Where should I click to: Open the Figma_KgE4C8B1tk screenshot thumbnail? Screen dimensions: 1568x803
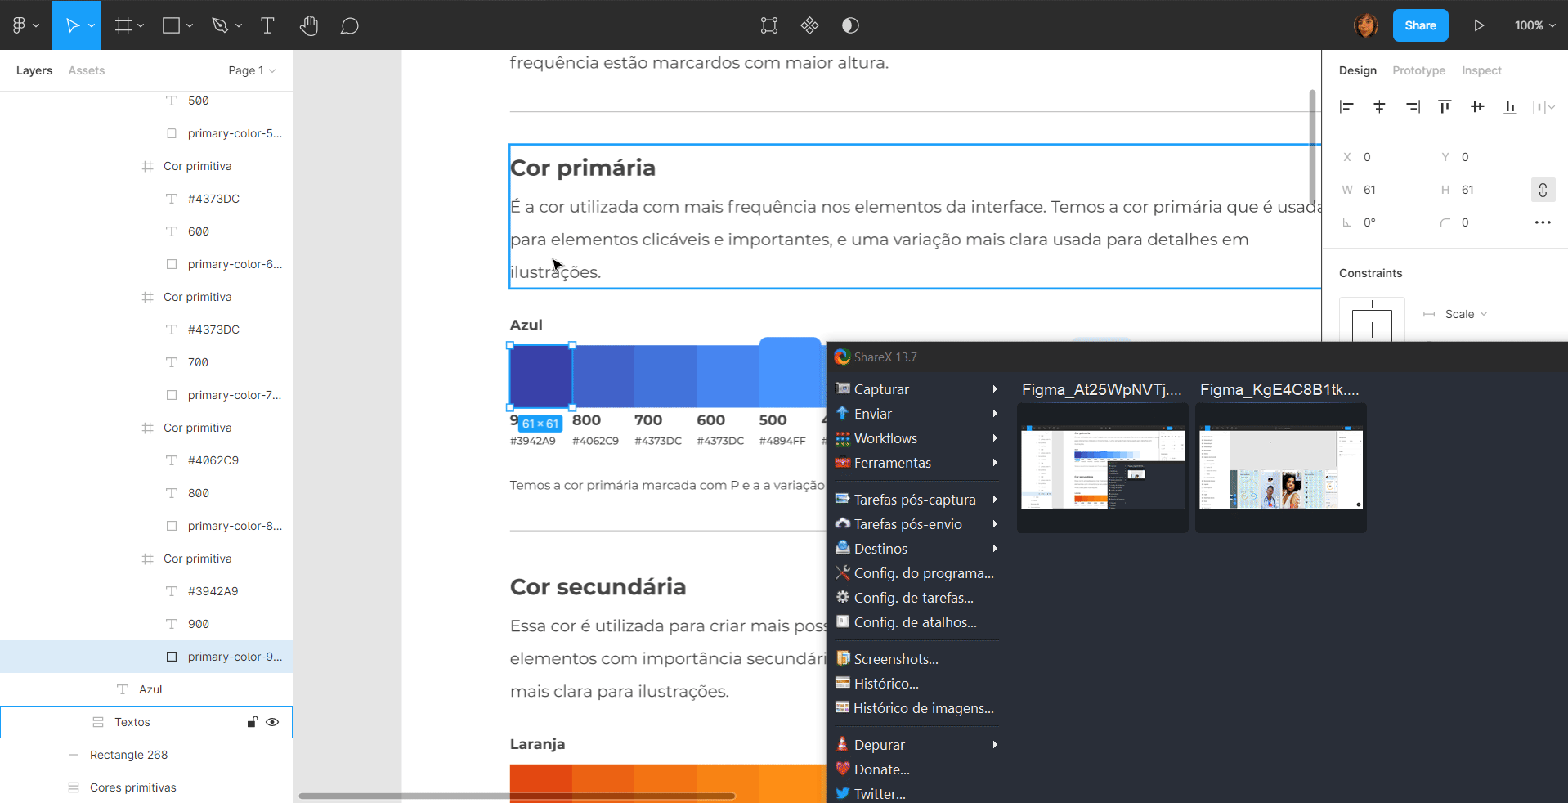pyautogui.click(x=1280, y=467)
